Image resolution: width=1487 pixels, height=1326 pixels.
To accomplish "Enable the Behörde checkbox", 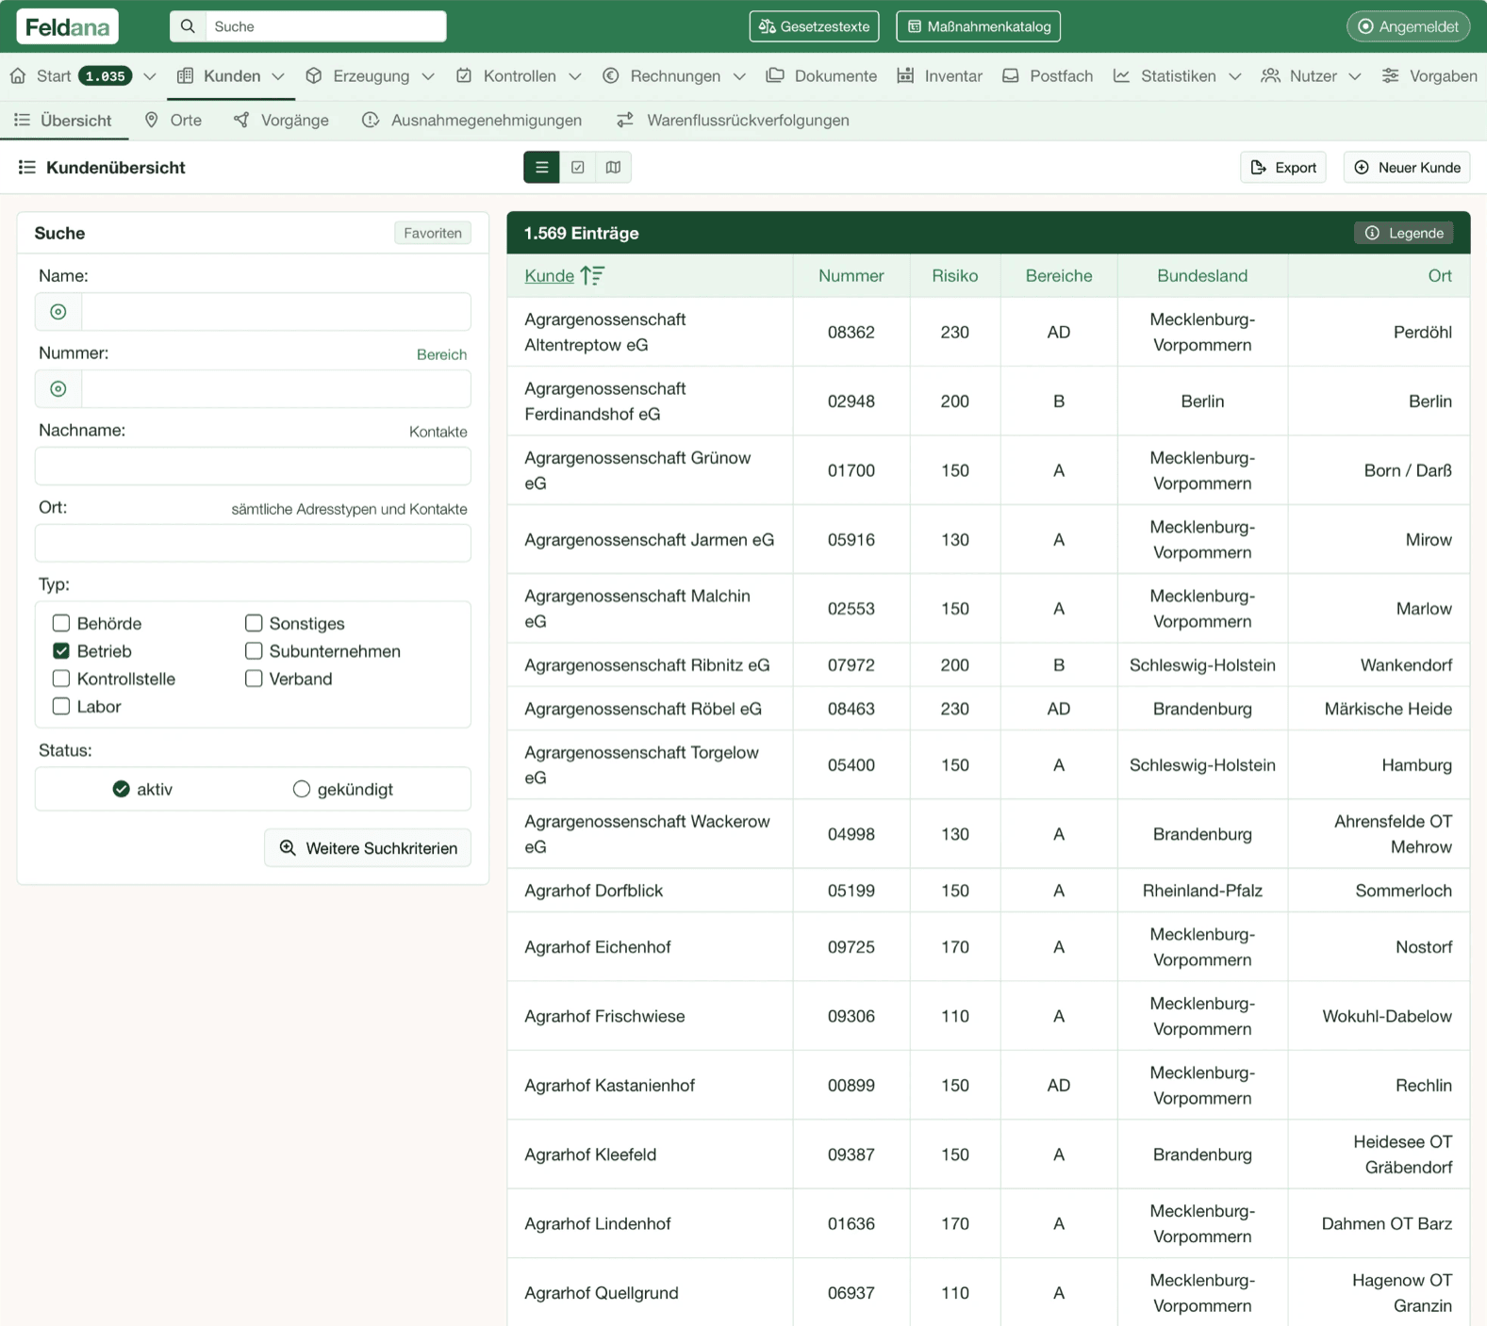I will pos(61,623).
